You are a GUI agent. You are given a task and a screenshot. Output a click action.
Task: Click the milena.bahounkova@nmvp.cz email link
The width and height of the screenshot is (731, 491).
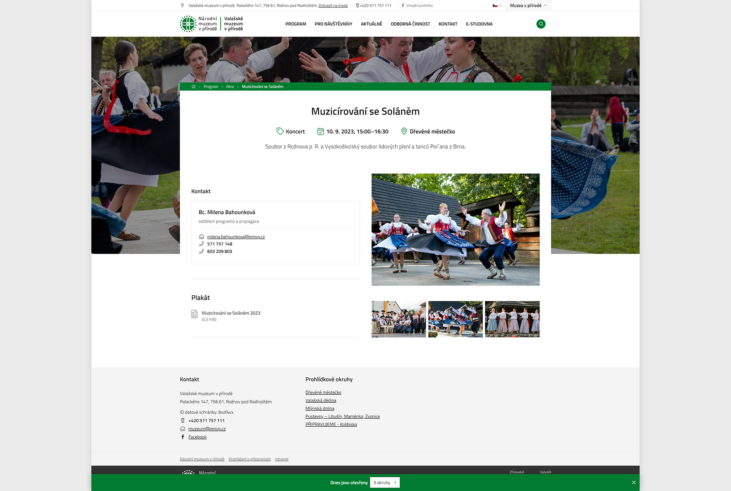(x=236, y=237)
